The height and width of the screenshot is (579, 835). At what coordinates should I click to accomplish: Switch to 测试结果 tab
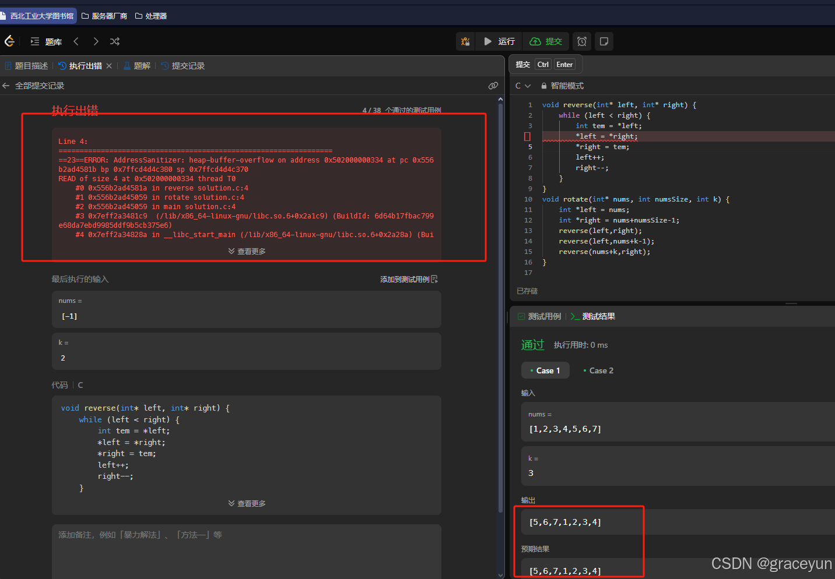click(593, 316)
